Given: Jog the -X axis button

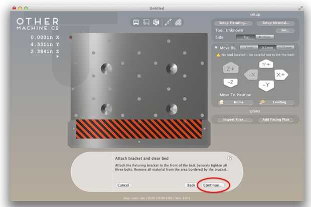Looking at the screenshot, I should (251, 75).
